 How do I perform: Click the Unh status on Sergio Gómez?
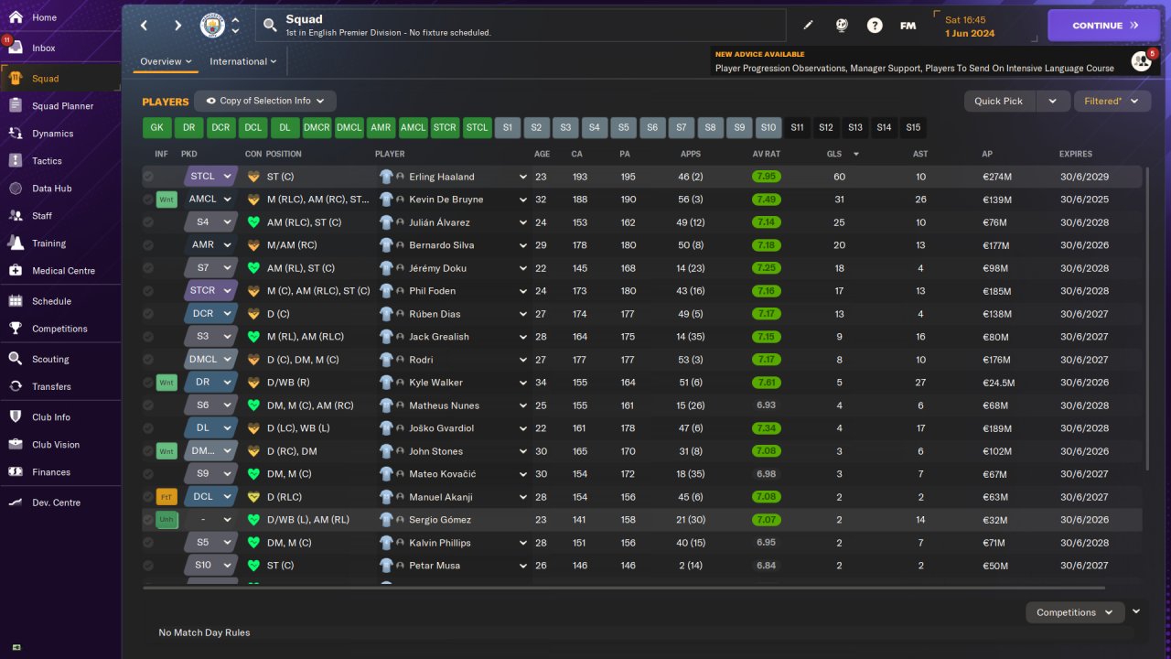coord(167,520)
